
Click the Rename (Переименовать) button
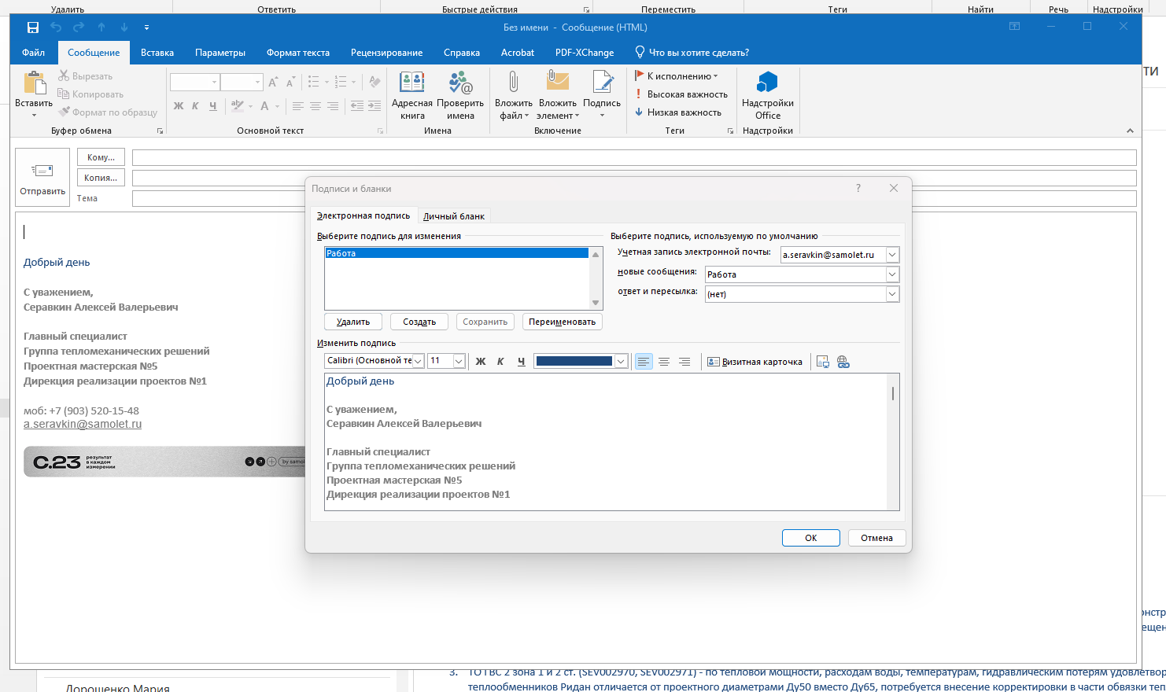click(563, 322)
